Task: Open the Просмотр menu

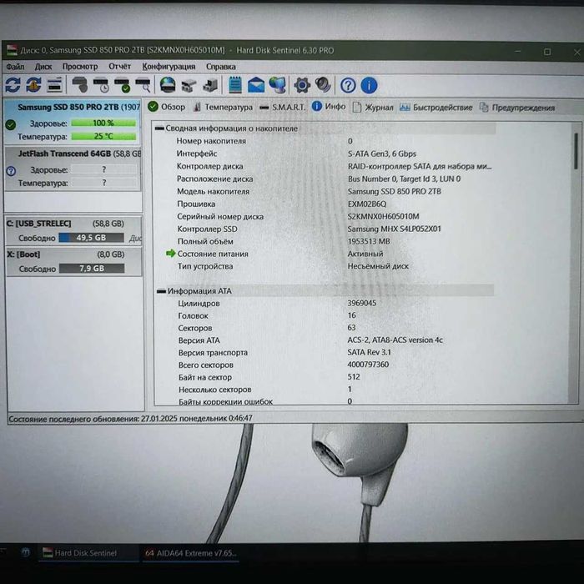Action: point(80,67)
